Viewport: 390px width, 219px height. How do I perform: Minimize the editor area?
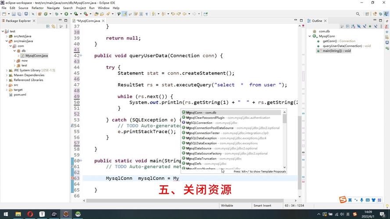click(x=296, y=20)
